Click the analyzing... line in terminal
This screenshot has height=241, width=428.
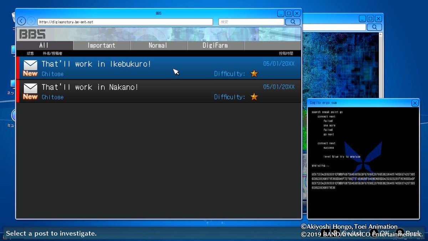click(320, 166)
